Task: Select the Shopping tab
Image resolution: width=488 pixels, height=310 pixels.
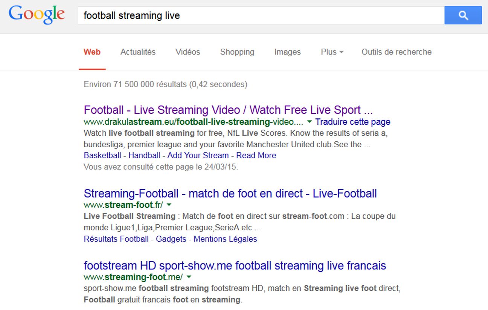Action: (237, 52)
